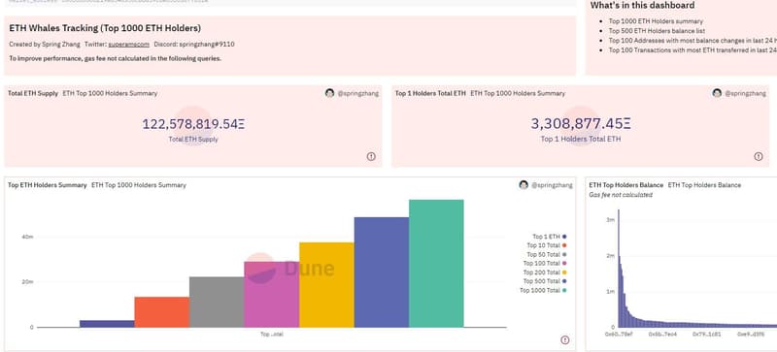
Task: Toggle Top 10 Total legend entry
Action: point(547,245)
